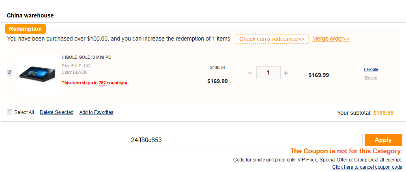Tick the Select All checkbox
This screenshot has width=406, height=172.
pyautogui.click(x=10, y=112)
